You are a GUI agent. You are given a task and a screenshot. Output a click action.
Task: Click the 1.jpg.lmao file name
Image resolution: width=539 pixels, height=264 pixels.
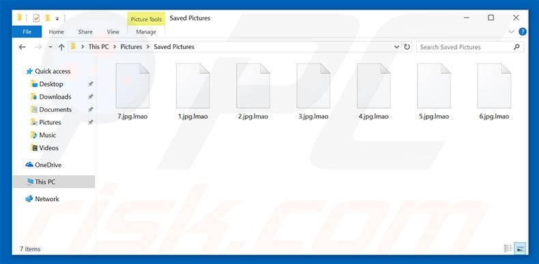(x=193, y=116)
